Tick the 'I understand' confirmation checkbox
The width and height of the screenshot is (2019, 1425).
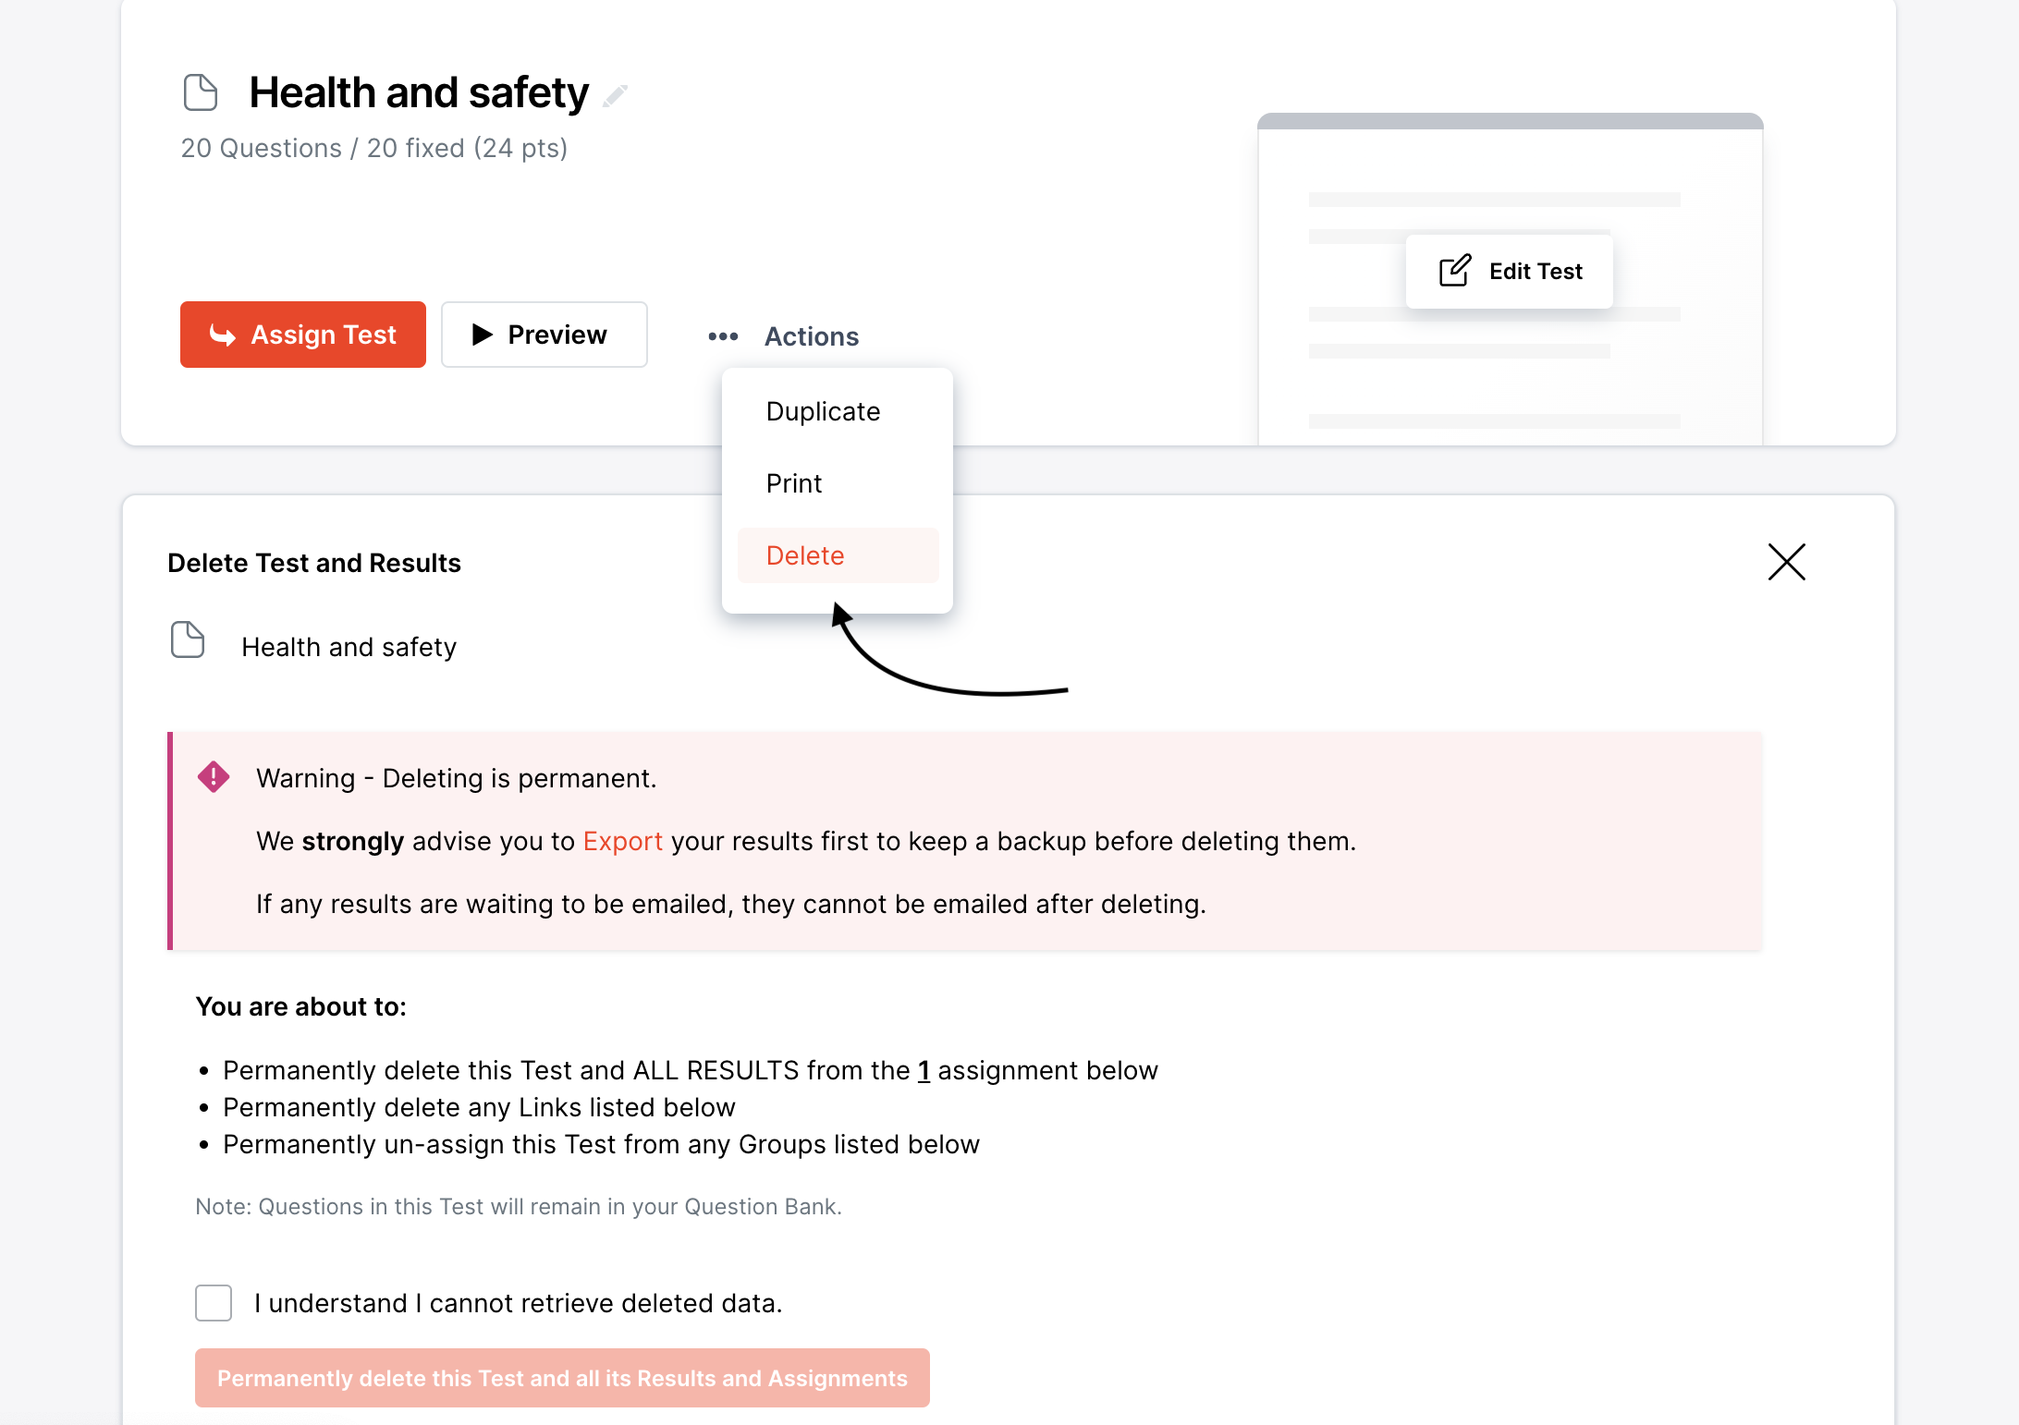pyautogui.click(x=214, y=1303)
